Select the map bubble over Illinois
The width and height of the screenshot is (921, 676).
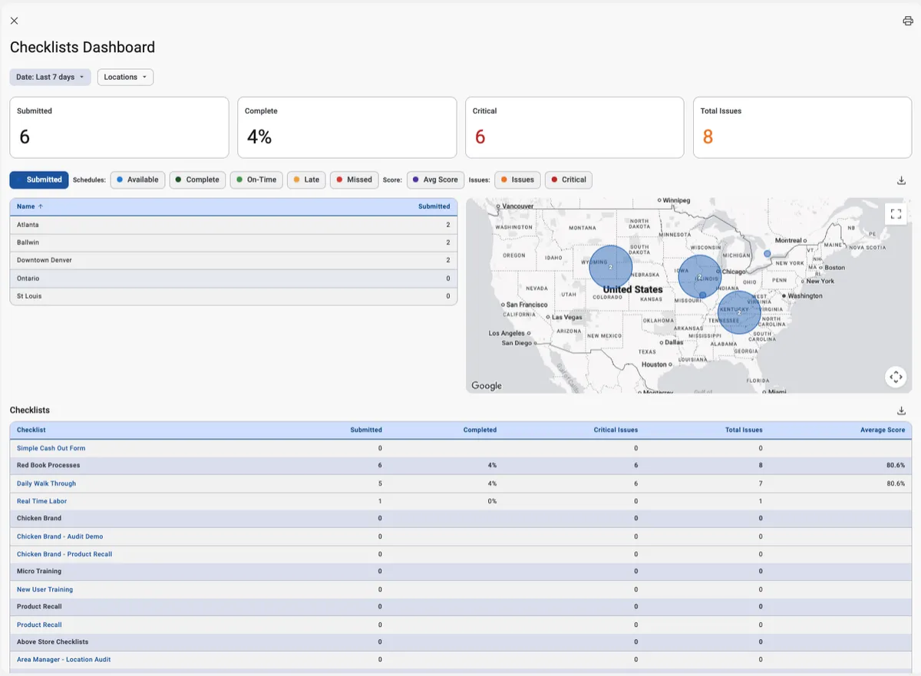click(699, 277)
